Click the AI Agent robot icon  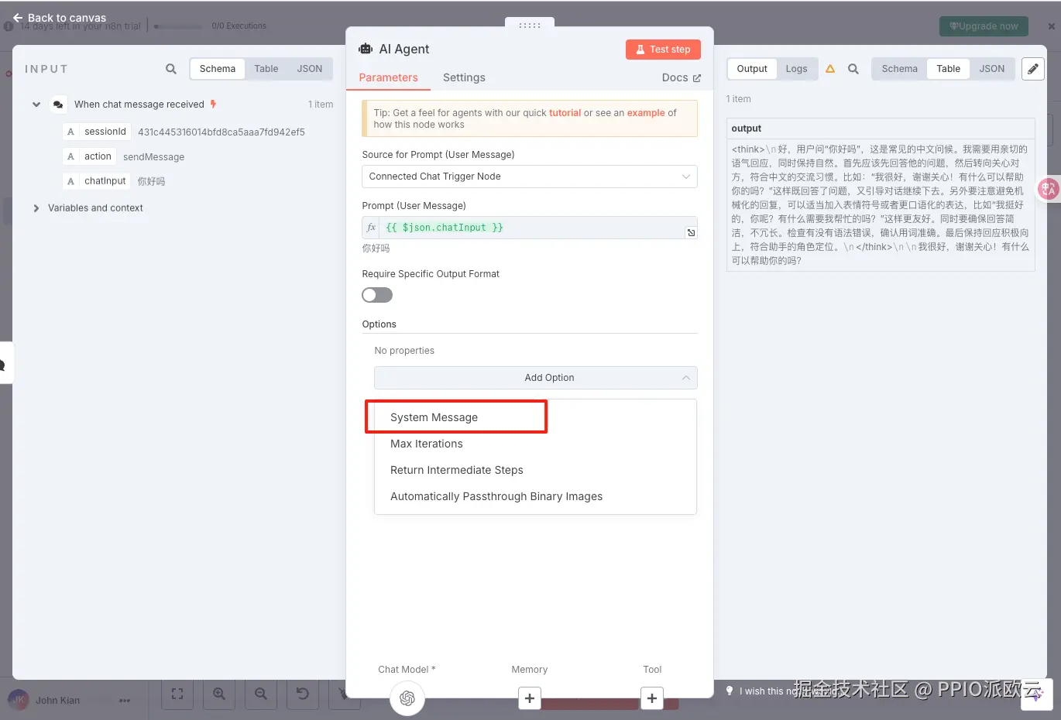coord(366,49)
